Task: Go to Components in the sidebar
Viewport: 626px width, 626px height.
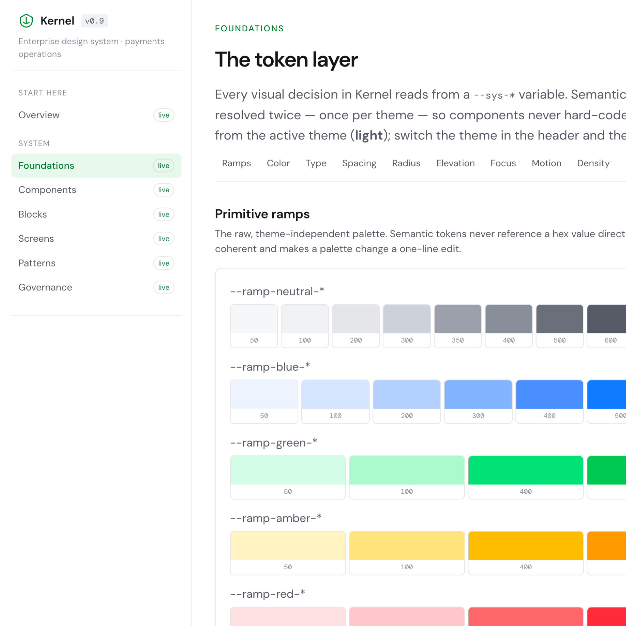Action: point(96,190)
